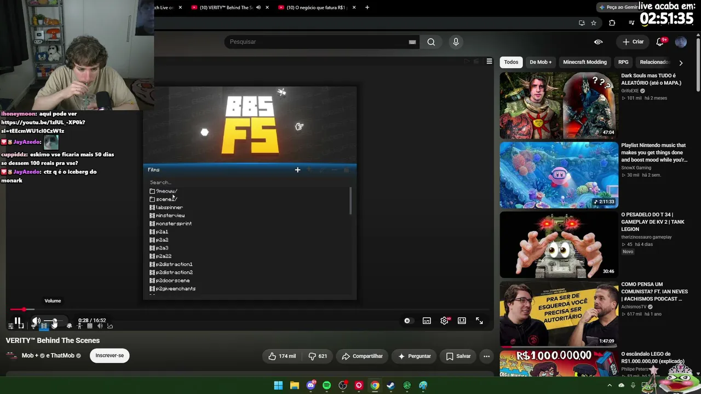The image size is (701, 394).
Task: Open Steam from the taskbar
Action: tap(390, 385)
